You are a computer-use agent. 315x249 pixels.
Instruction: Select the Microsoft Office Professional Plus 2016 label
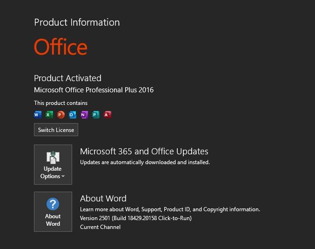click(x=94, y=90)
